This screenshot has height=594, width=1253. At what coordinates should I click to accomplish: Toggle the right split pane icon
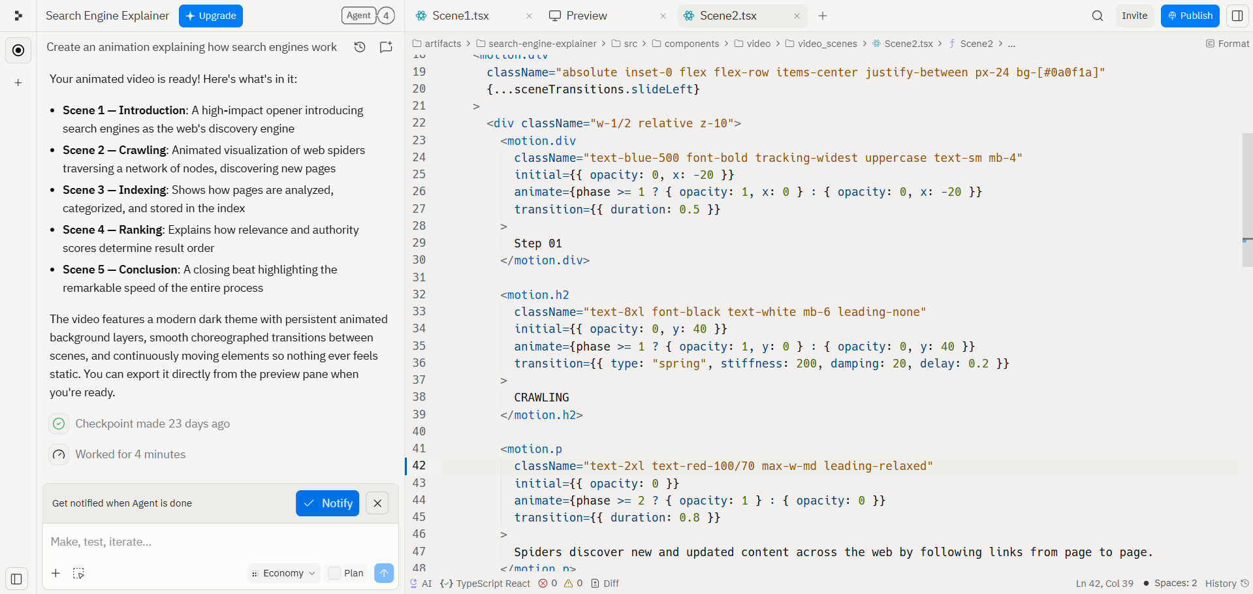[1237, 16]
